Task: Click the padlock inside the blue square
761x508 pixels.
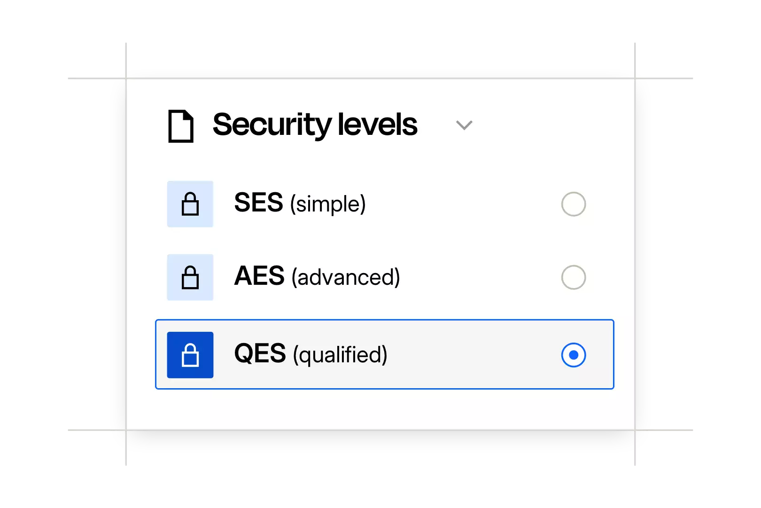Action: tap(190, 355)
